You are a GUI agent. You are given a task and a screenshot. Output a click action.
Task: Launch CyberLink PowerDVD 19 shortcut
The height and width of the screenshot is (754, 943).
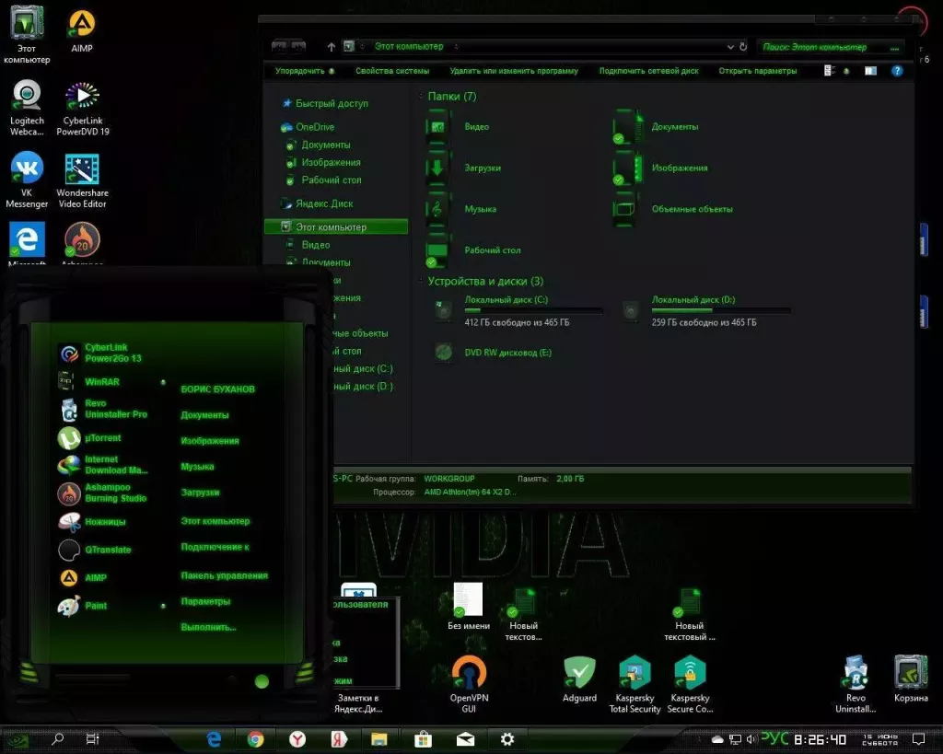(x=82, y=109)
